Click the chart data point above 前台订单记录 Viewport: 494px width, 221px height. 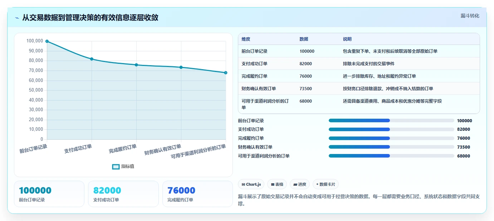47,41
